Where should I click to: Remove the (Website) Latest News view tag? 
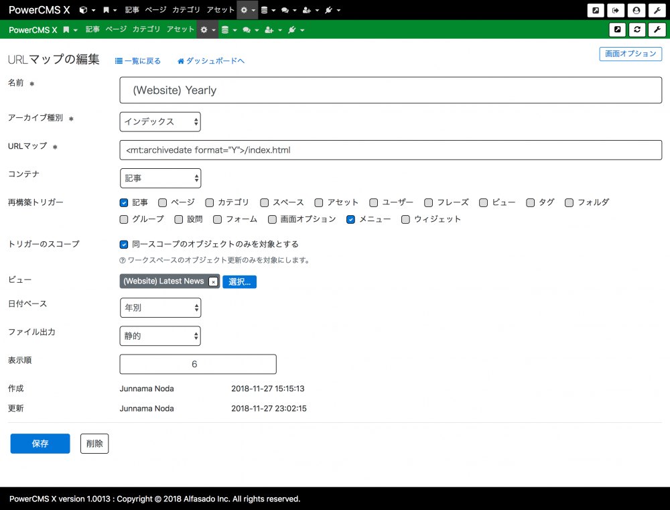[213, 281]
